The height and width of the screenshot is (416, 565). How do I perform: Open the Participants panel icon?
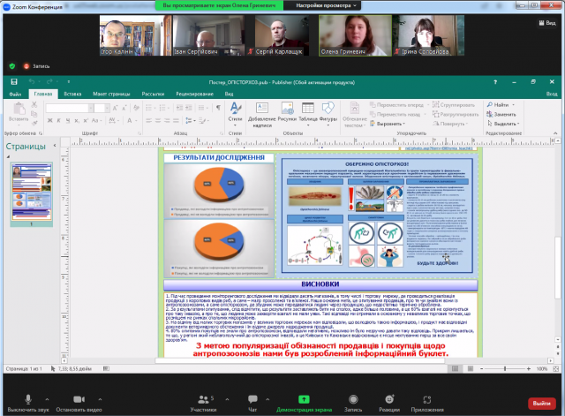coord(202,397)
